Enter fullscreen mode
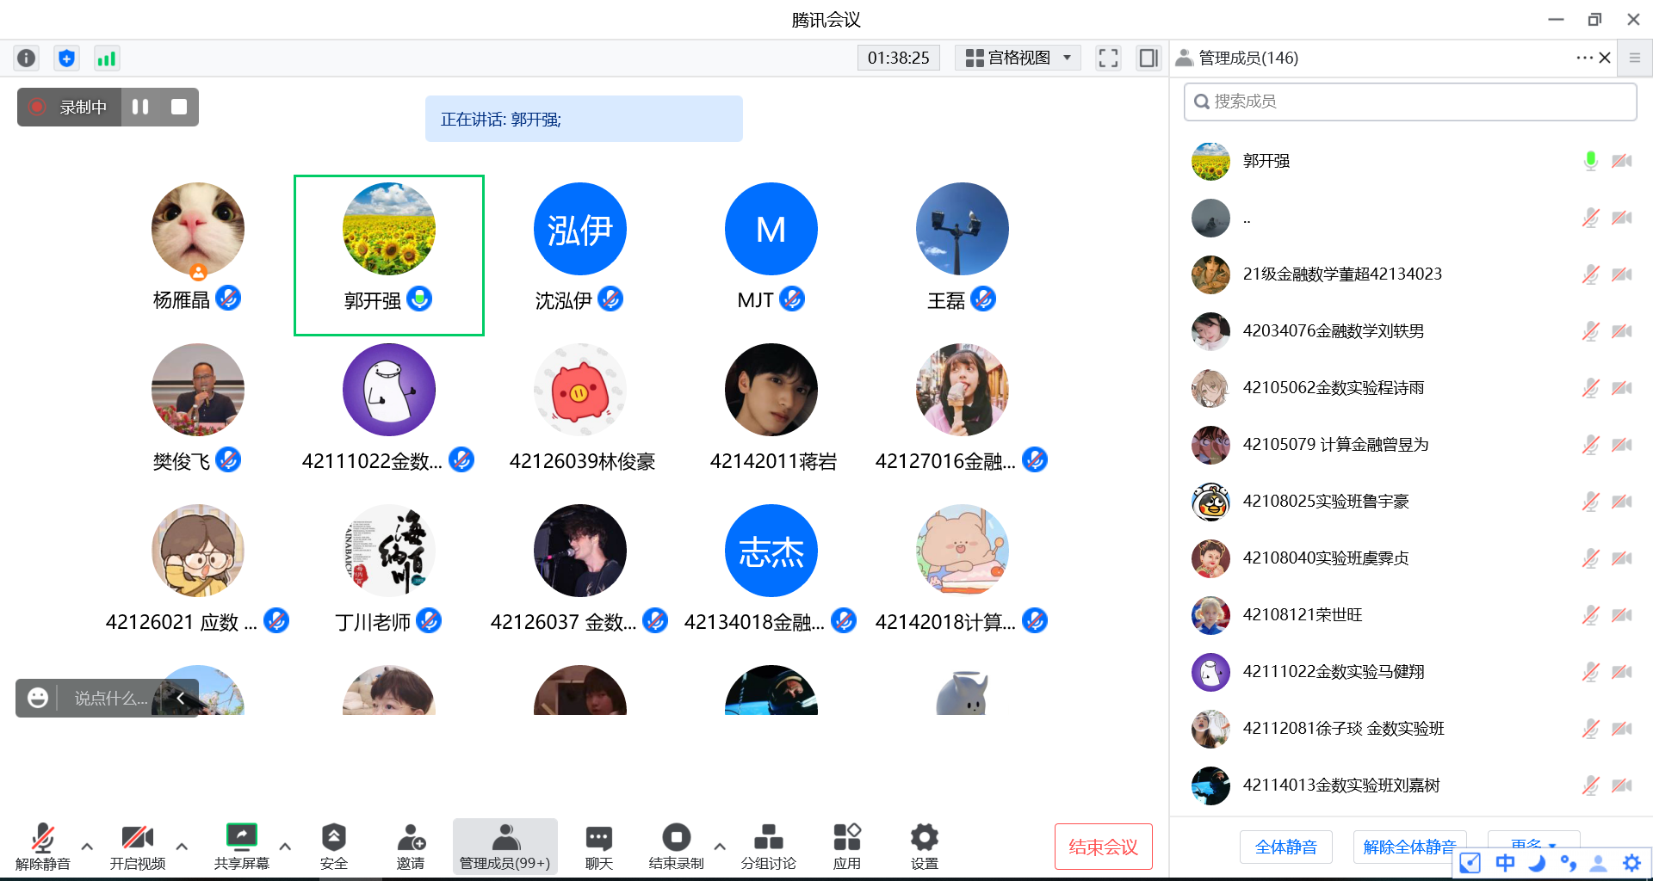Image resolution: width=1653 pixels, height=881 pixels. coord(1108,59)
